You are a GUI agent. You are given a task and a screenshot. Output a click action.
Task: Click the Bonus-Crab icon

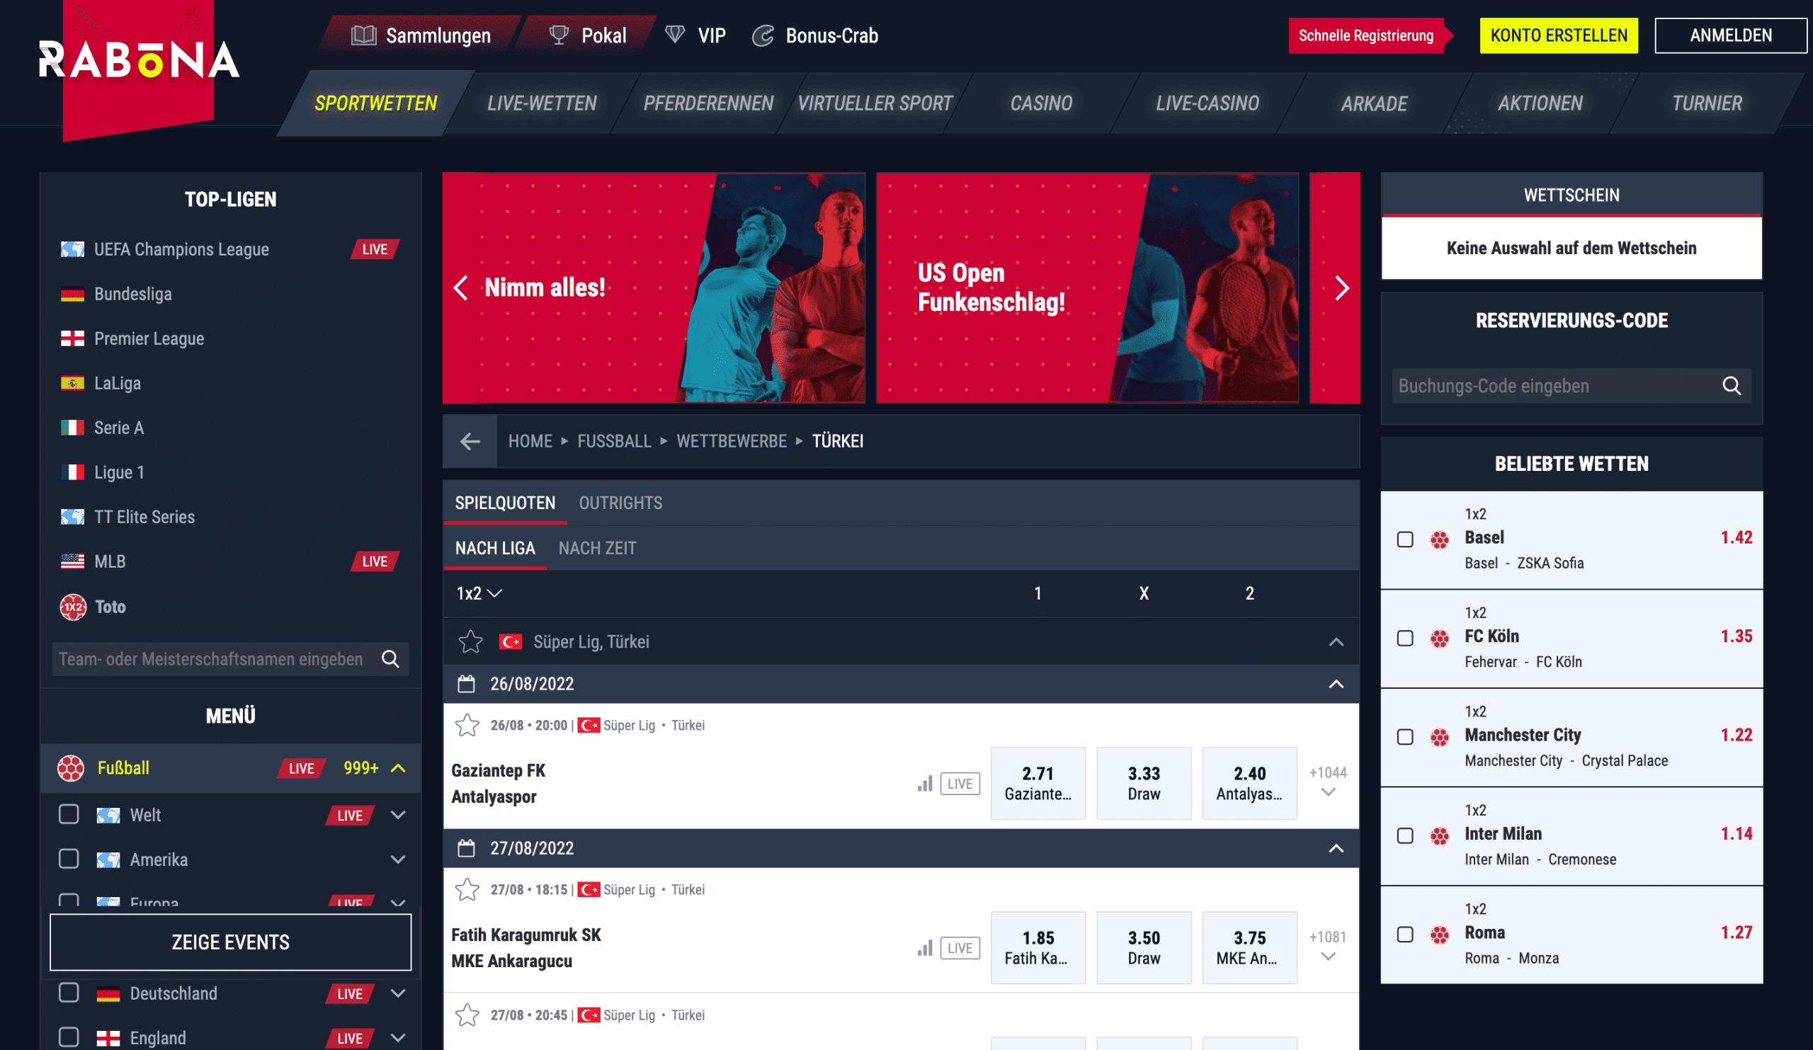pyautogui.click(x=763, y=35)
